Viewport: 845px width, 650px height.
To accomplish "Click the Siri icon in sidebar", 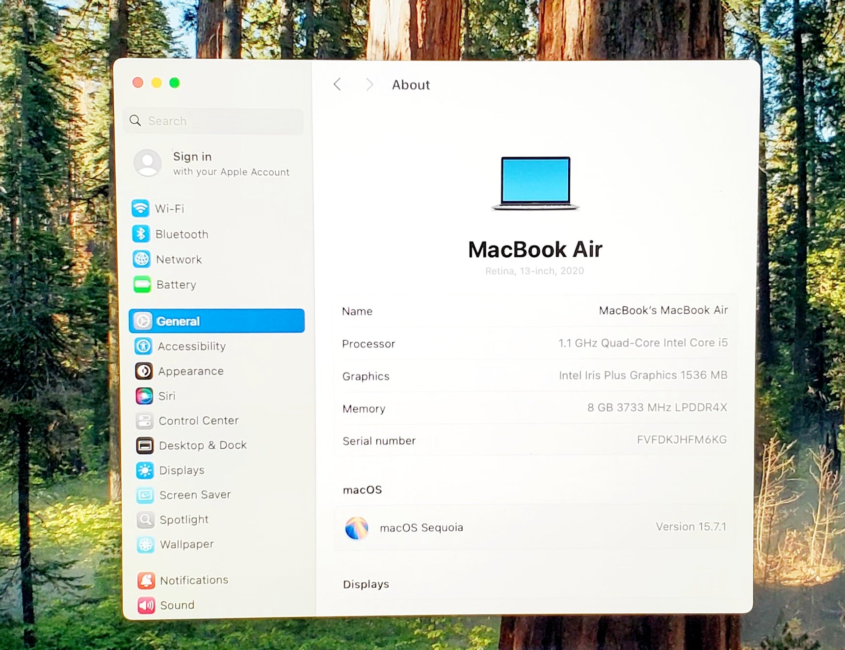I will pos(144,396).
